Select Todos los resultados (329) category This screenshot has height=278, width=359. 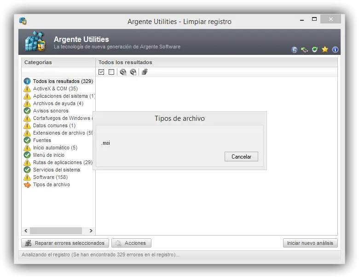point(63,81)
